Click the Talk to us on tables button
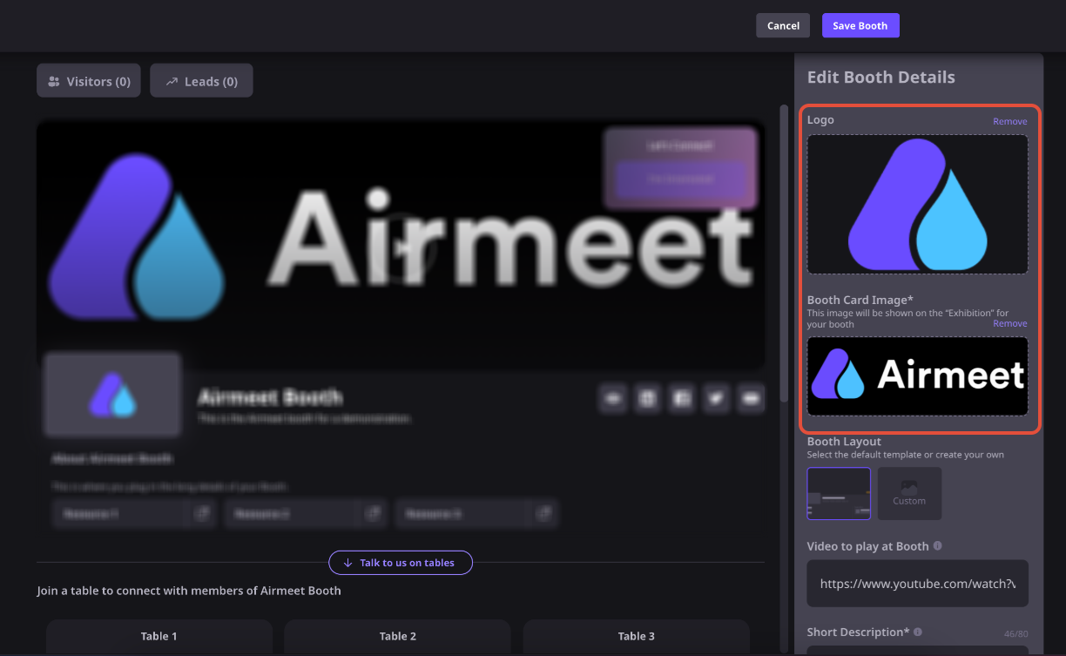Screen dimensions: 1066x656 click(x=401, y=563)
